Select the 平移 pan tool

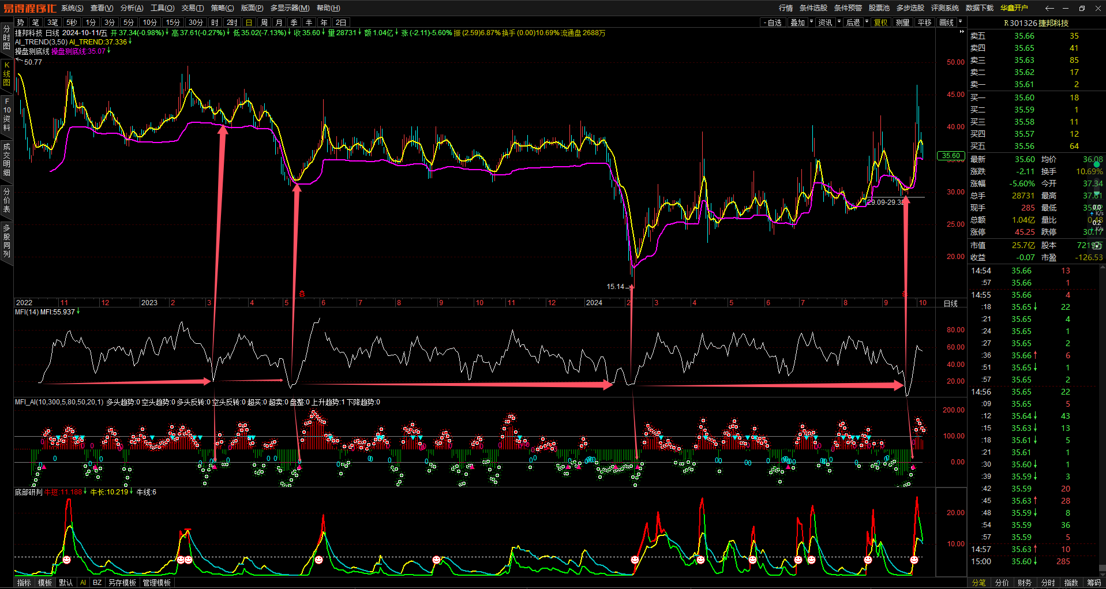925,22
